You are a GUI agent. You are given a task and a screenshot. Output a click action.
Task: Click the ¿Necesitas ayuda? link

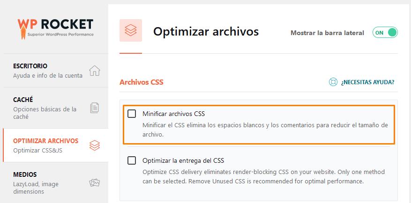[367, 82]
